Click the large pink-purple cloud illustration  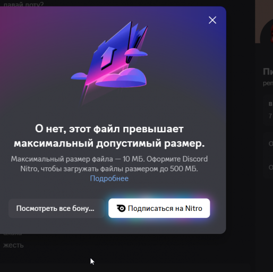coord(122,78)
